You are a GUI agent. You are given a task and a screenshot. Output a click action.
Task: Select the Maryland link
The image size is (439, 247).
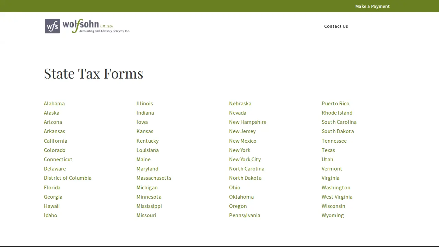click(x=147, y=168)
